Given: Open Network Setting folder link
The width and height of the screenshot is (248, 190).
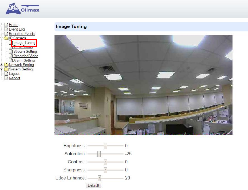Looking at the screenshot, I should 21,65.
